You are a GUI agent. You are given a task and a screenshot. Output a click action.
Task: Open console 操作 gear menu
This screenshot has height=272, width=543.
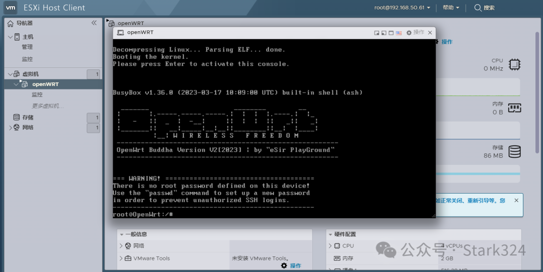415,33
